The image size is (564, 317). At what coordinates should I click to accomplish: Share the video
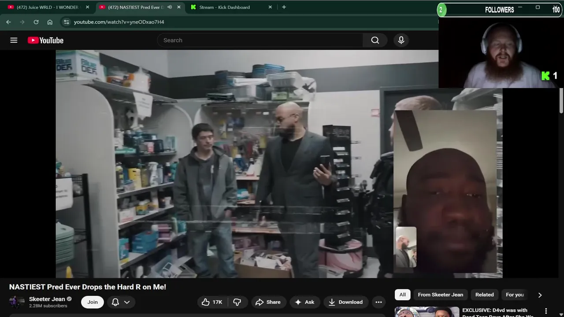[268, 302]
